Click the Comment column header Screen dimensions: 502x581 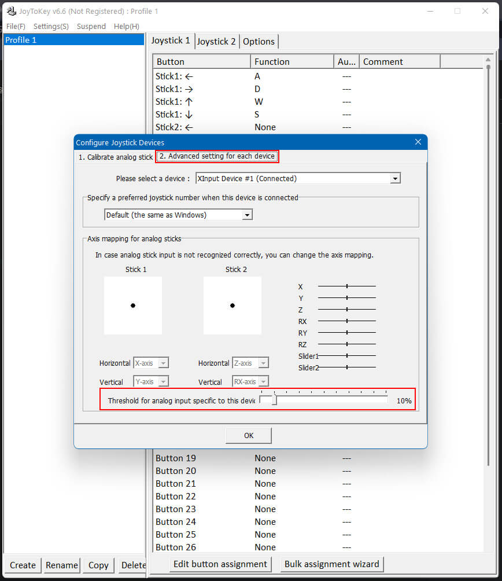pos(400,61)
